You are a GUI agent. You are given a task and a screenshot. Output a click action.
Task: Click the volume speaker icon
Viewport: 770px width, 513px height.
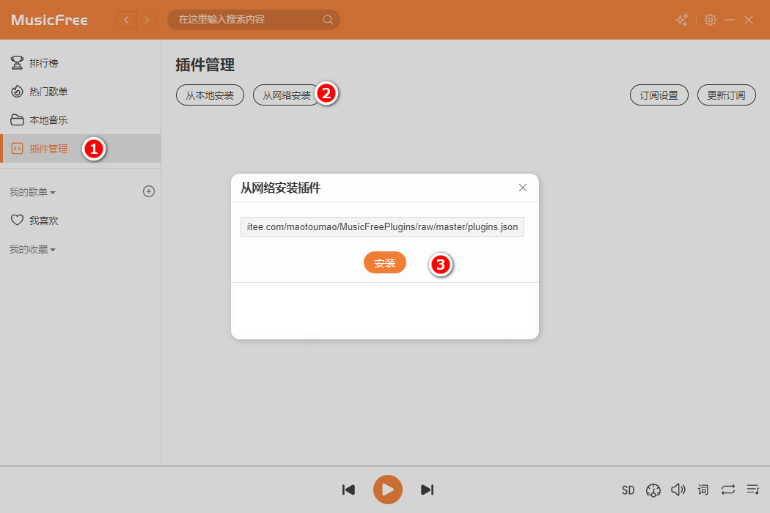678,490
